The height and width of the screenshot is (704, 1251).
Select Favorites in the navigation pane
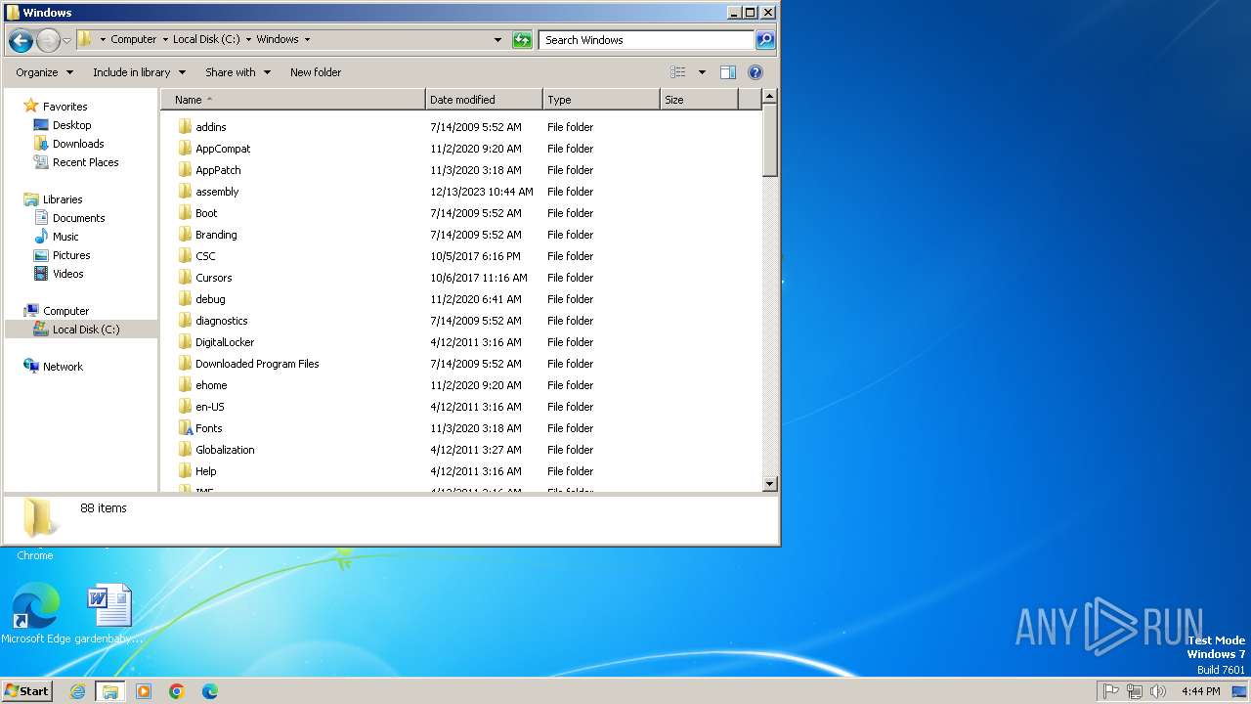tap(65, 107)
